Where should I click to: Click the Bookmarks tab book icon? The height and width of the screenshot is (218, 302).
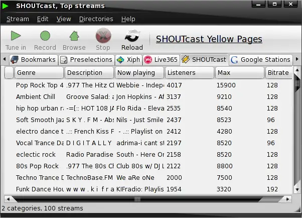tap(15, 60)
